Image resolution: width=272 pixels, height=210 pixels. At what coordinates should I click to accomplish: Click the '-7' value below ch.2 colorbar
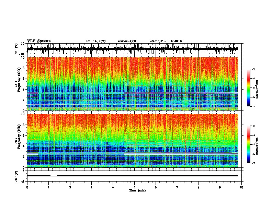click(253, 163)
